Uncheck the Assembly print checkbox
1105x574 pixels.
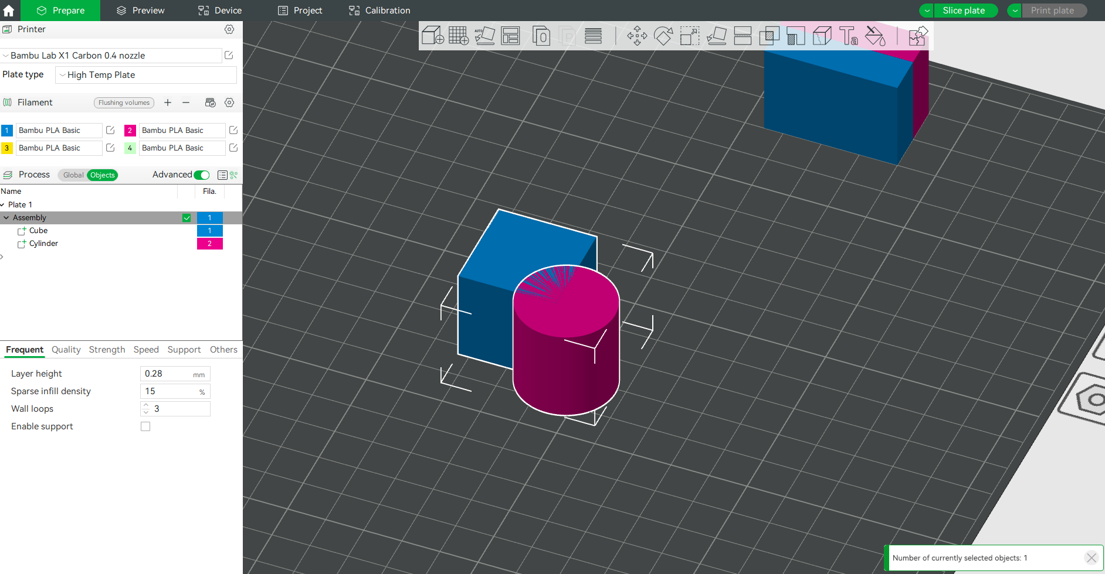[x=187, y=217]
